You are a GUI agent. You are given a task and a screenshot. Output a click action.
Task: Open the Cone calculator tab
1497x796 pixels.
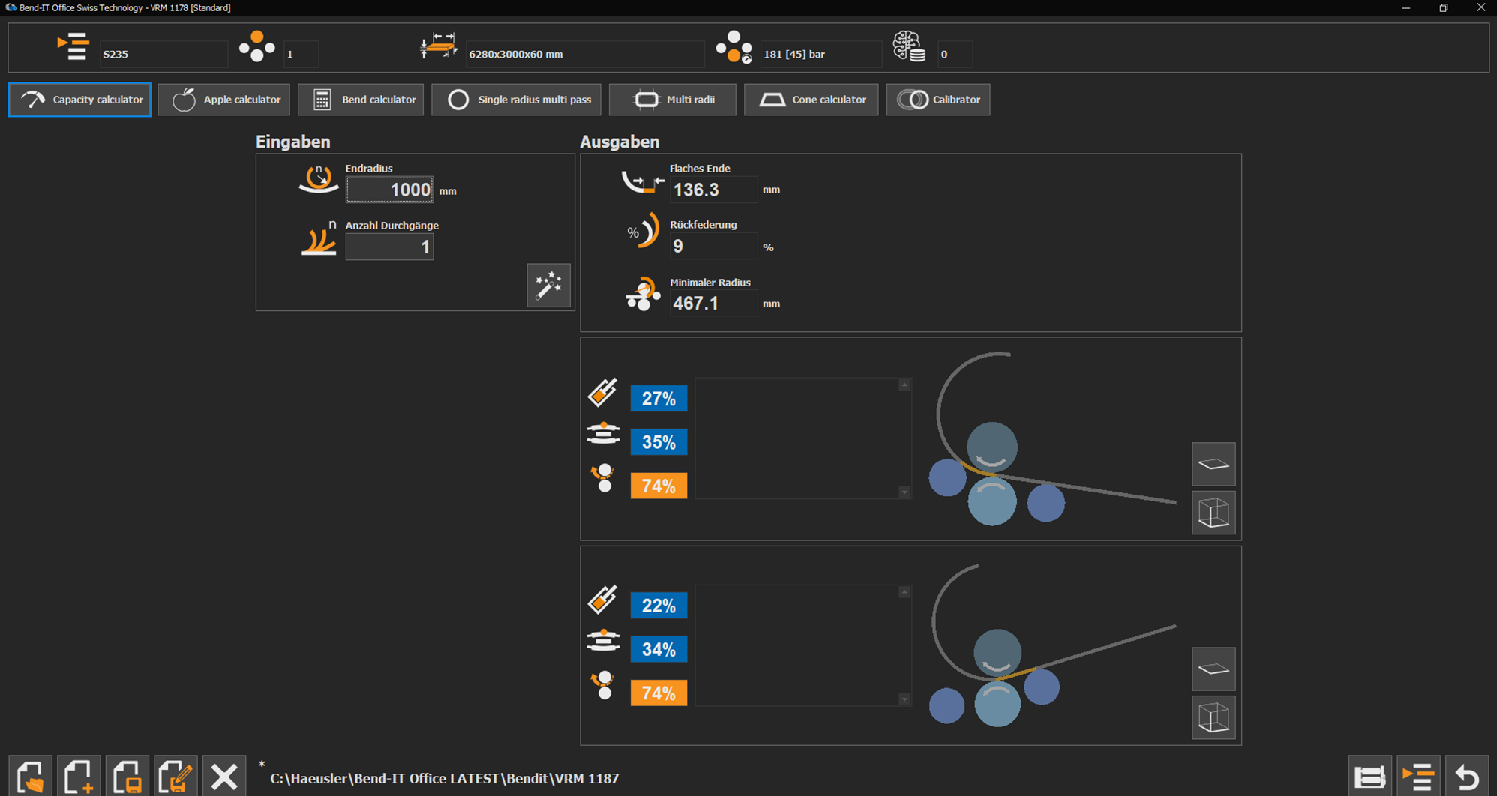[811, 100]
